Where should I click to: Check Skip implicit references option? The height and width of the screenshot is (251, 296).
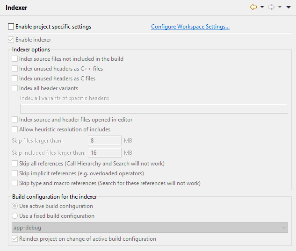pyautogui.click(x=14, y=173)
